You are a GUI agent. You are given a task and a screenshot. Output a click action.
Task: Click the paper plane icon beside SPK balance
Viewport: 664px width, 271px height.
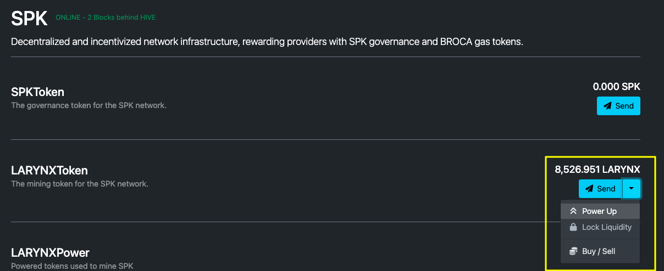tap(607, 106)
